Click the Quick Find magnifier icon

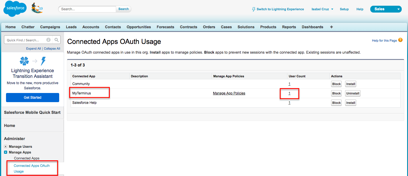(x=57, y=40)
